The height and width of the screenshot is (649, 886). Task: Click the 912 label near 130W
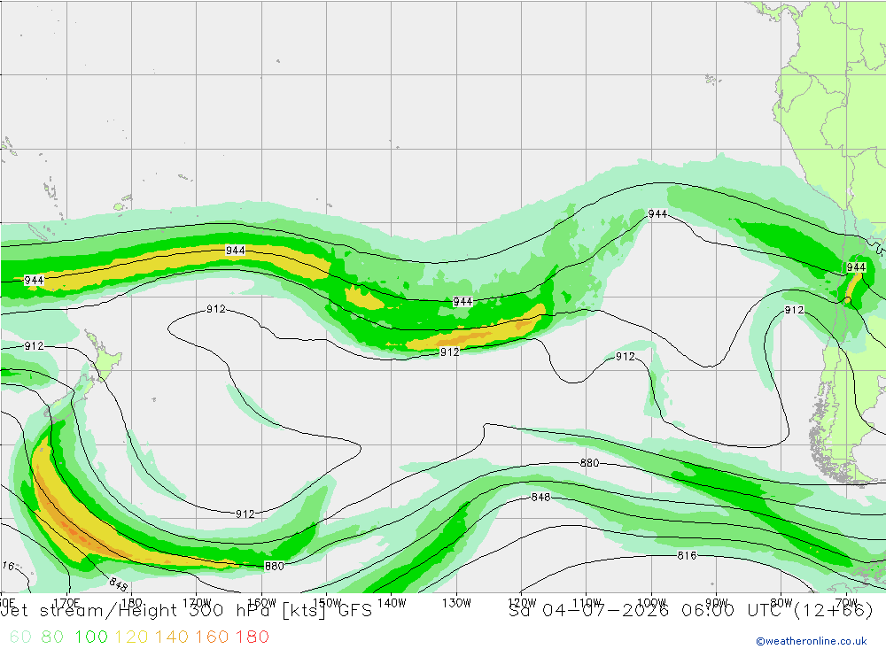click(x=449, y=352)
